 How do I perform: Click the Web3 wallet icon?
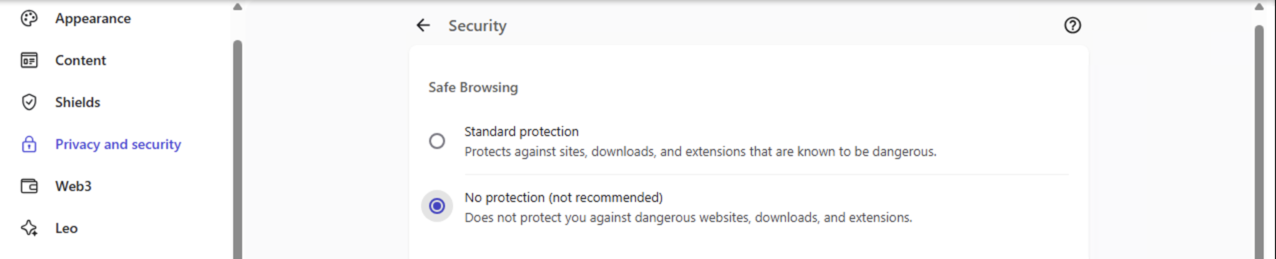pyautogui.click(x=29, y=186)
